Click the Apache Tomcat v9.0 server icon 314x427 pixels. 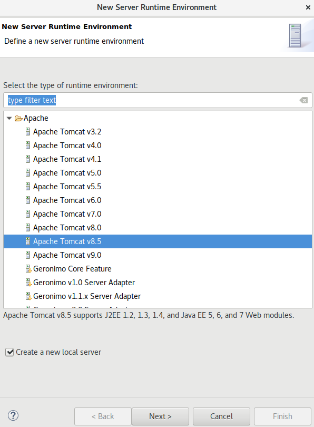click(28, 255)
